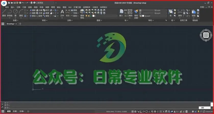Click the large Text (文字) A icon
The height and width of the screenshot is (114, 214).
point(62,12)
